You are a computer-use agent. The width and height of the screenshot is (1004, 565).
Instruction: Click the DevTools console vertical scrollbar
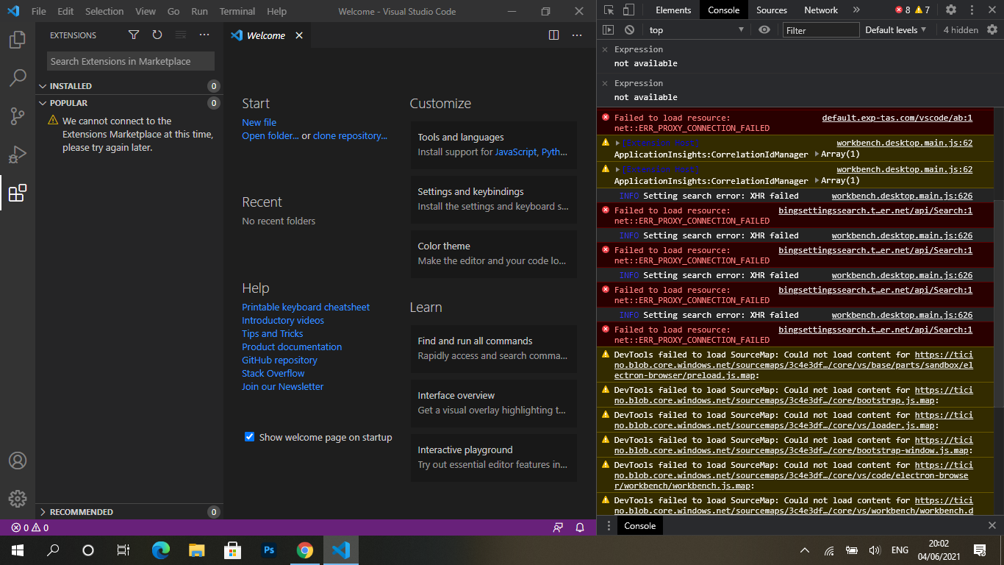click(x=999, y=305)
